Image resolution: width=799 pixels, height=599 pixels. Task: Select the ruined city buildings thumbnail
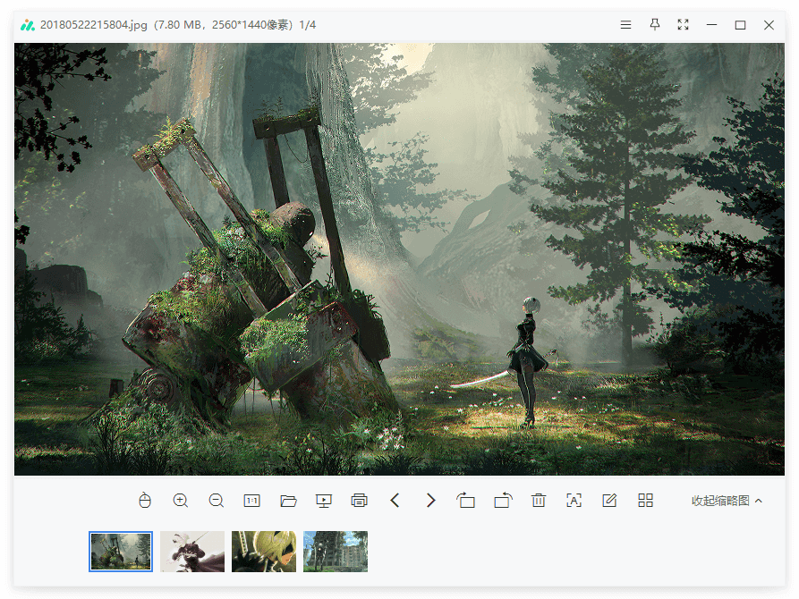pyautogui.click(x=336, y=552)
